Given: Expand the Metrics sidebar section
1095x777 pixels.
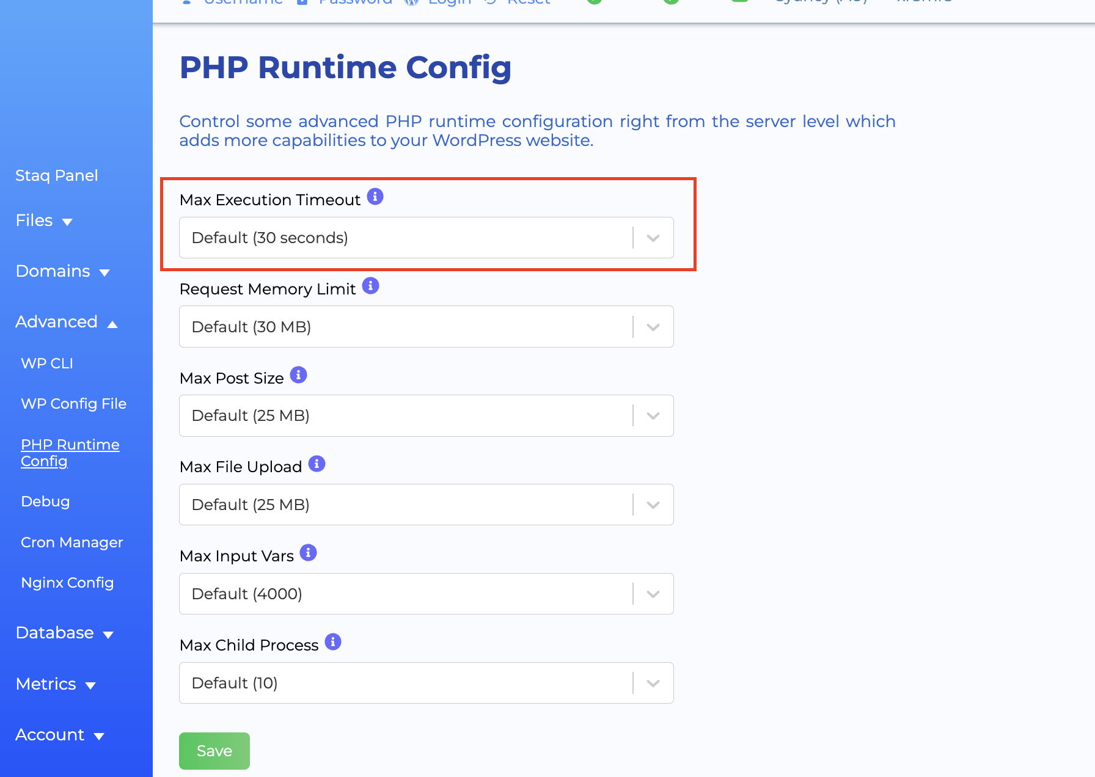Looking at the screenshot, I should [x=56, y=684].
